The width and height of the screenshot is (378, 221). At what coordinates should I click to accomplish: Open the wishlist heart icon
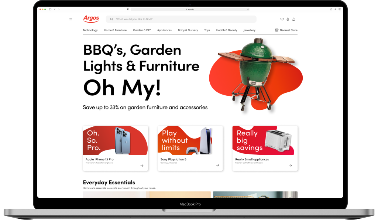[x=282, y=19]
